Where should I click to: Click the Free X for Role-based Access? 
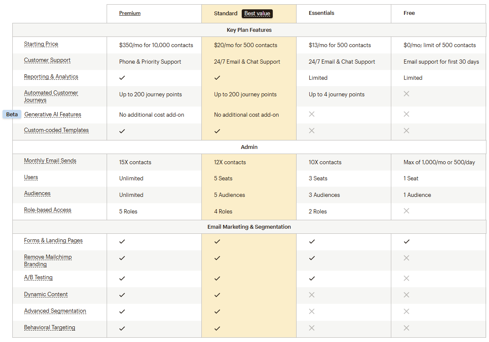click(407, 211)
